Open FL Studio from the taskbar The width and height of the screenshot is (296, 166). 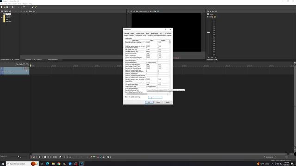(64, 164)
